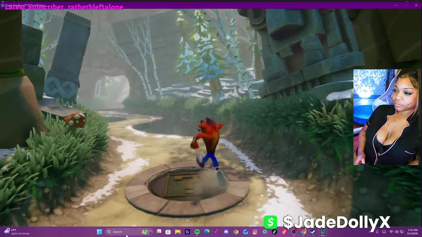Launch Google Chrome next to Discord
The height and width of the screenshot is (237, 422).
tap(236, 232)
